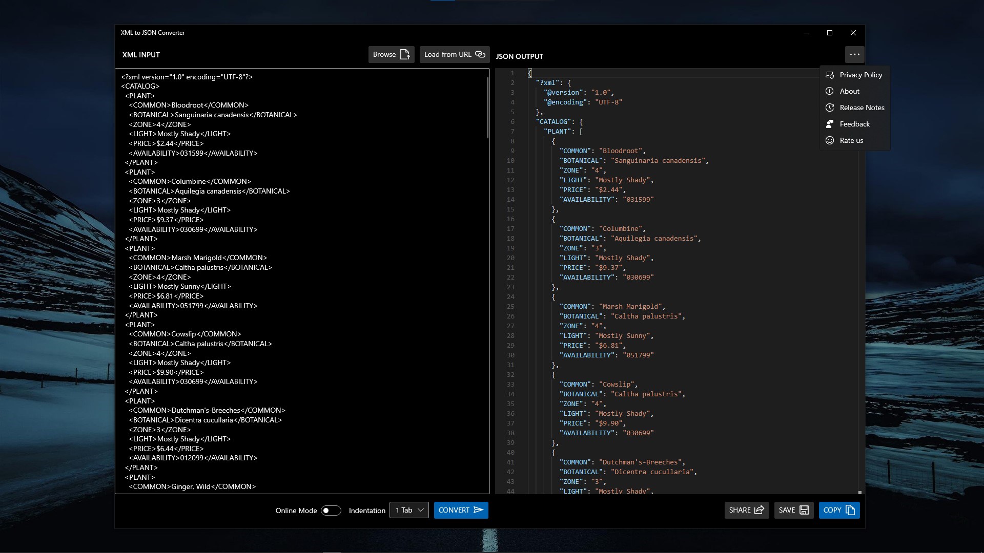Choose Feedback in the options menu
The image size is (984, 553).
point(854,124)
